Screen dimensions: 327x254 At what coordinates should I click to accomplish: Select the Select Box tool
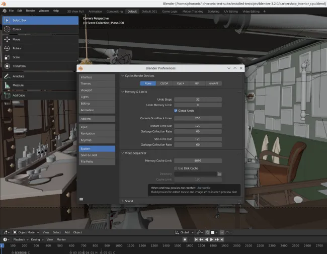click(40, 21)
